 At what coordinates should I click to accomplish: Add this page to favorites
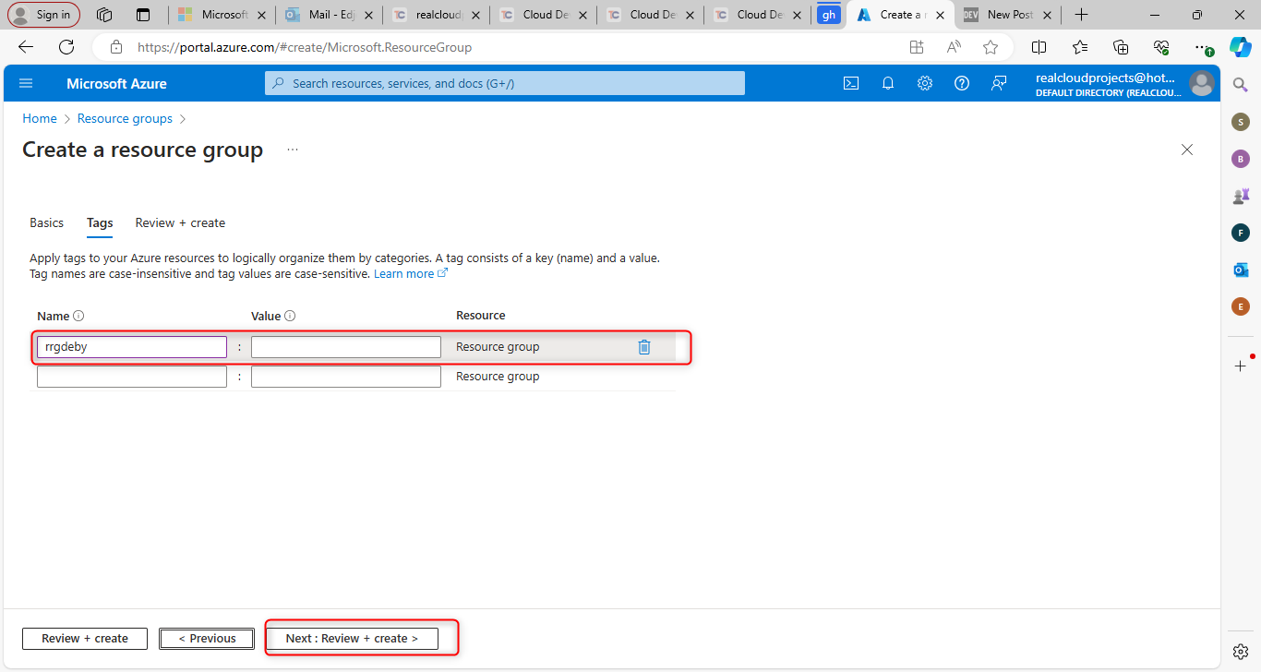991,47
